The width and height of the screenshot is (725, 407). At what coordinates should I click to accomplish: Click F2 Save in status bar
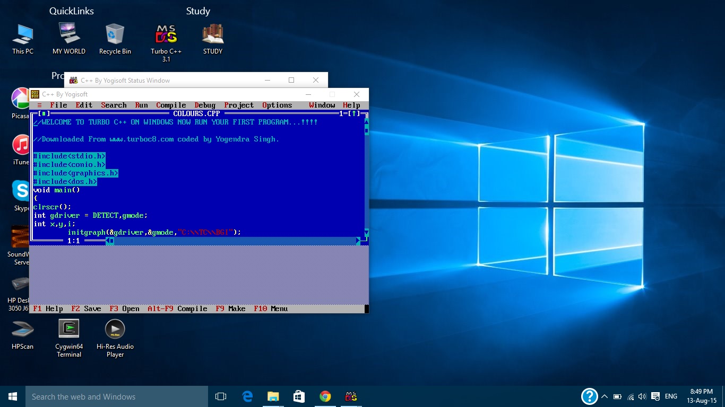pos(86,308)
